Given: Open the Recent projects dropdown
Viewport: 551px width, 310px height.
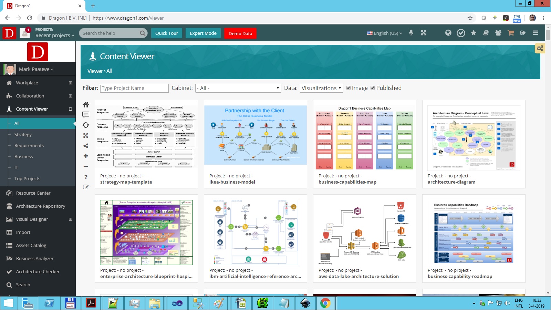Looking at the screenshot, I should [55, 35].
